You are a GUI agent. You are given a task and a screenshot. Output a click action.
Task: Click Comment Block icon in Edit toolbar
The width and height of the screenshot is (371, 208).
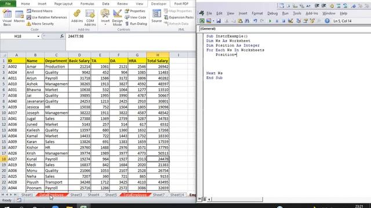(x=339, y=6)
